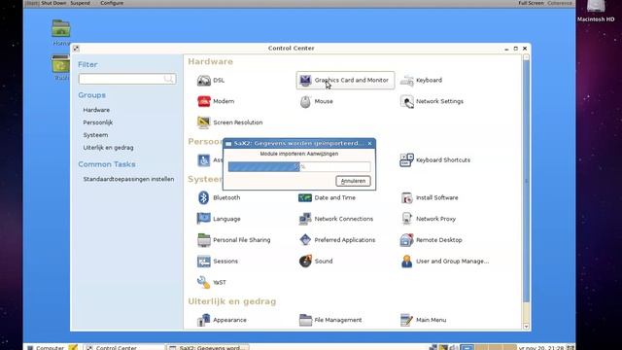Open the Language settings icon
The width and height of the screenshot is (622, 350).
[x=219, y=219]
